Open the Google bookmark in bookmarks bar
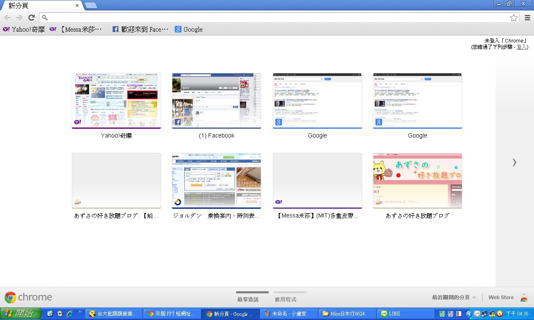 pos(189,29)
